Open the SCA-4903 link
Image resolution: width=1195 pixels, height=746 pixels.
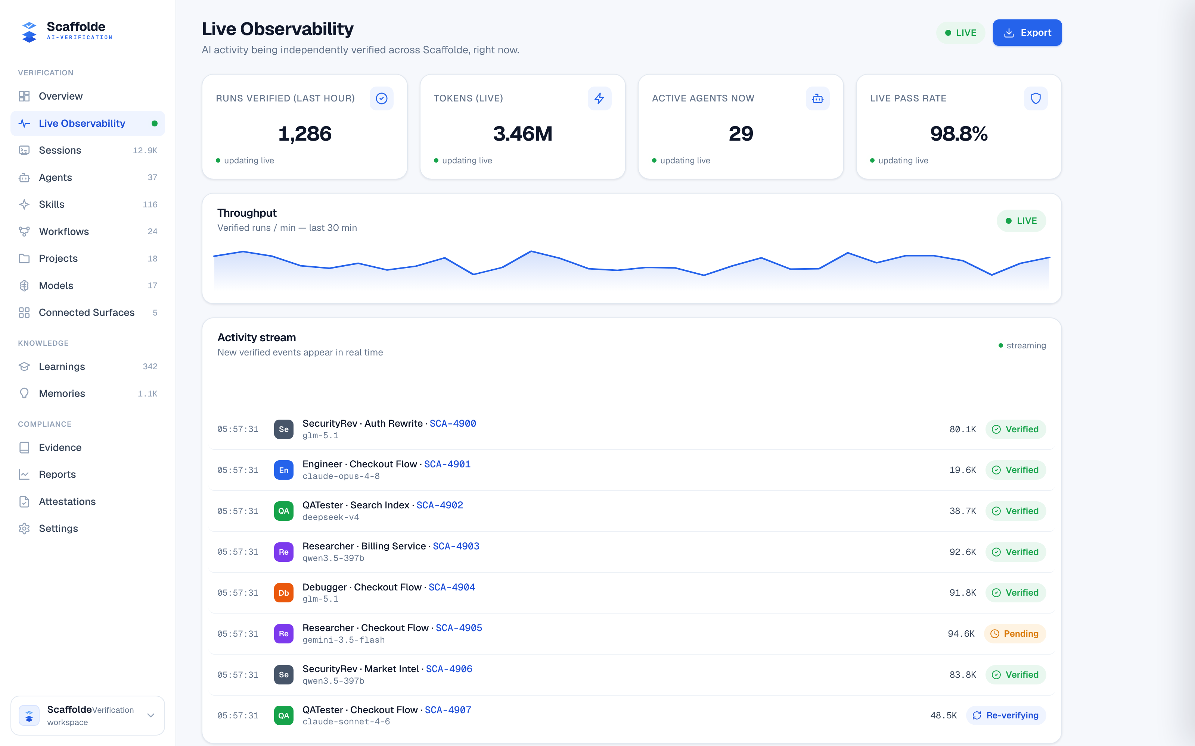(456, 546)
